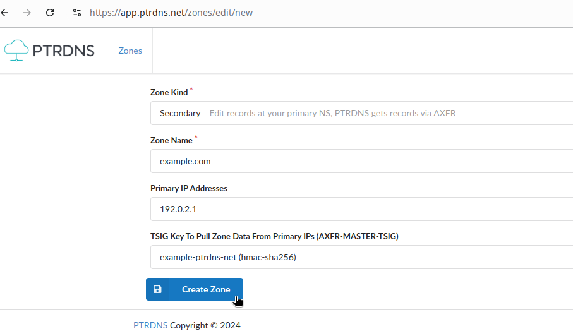Image resolution: width=573 pixels, height=336 pixels.
Task: Open the site information icon beside the URL
Action: [76, 13]
